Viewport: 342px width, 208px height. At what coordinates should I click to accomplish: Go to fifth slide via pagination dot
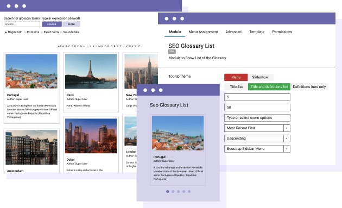coord(189,191)
